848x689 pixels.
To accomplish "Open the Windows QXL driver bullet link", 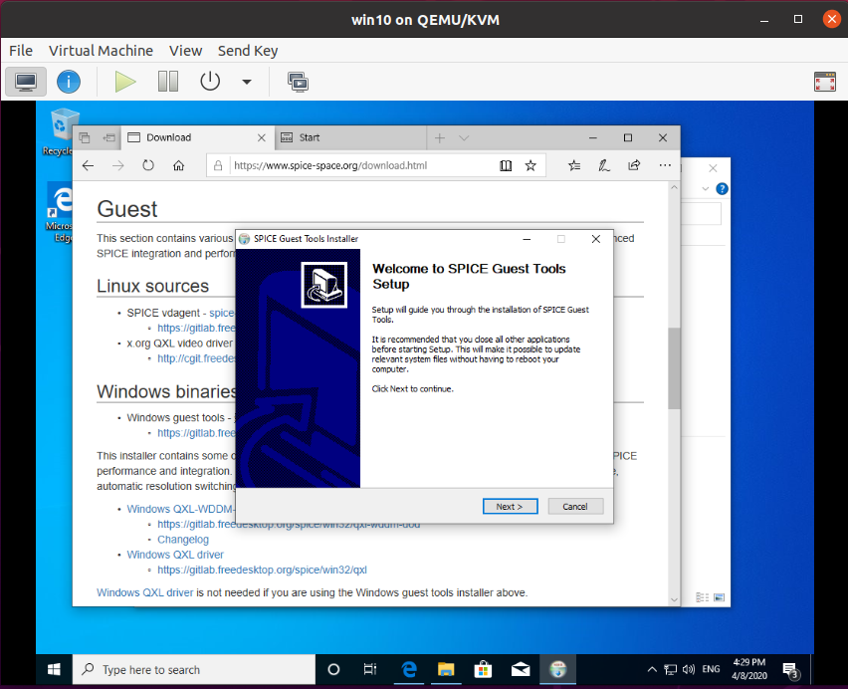I will 175,555.
